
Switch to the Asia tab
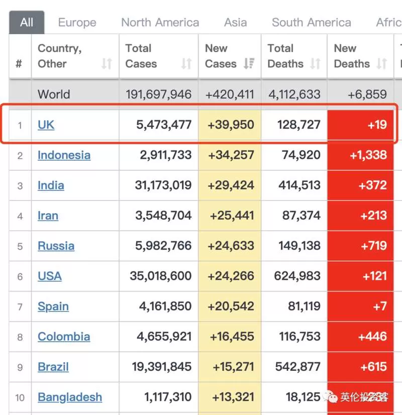click(236, 23)
